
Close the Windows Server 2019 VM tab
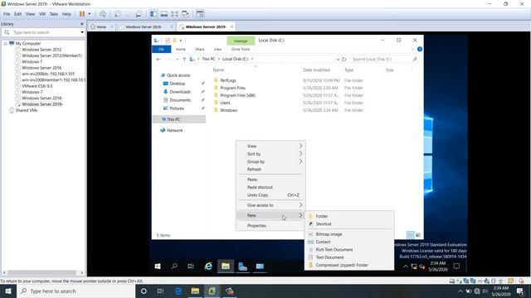[x=232, y=26]
